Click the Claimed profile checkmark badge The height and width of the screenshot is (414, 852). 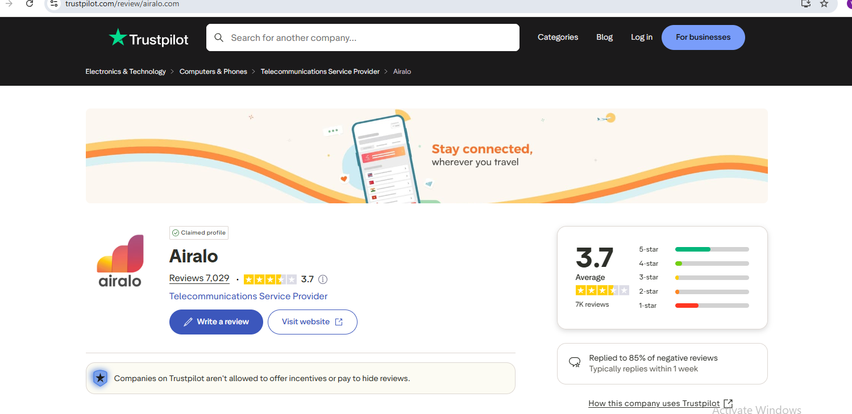198,233
